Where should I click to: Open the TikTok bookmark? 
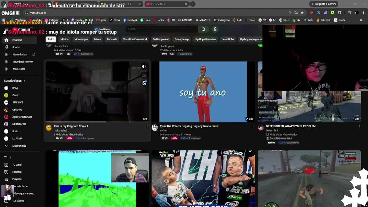[115, 20]
